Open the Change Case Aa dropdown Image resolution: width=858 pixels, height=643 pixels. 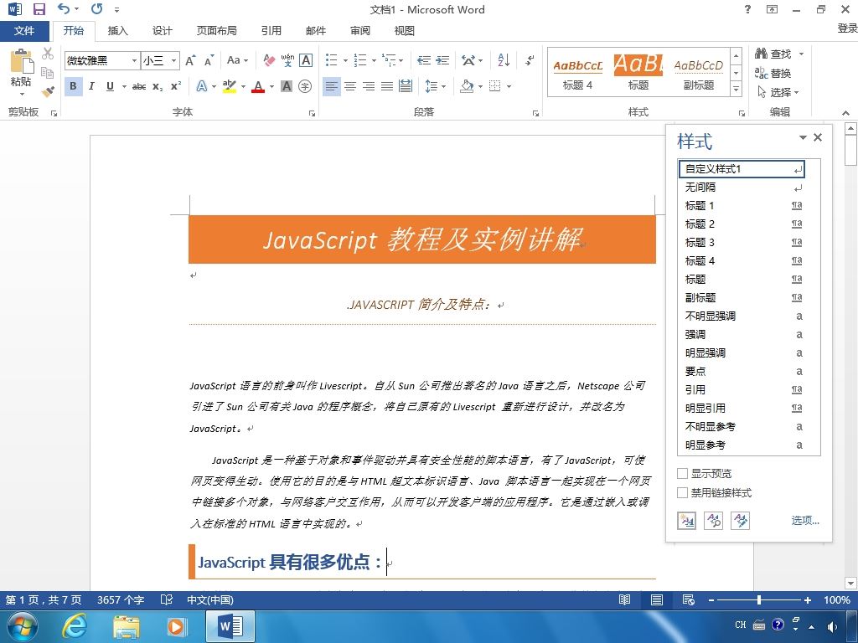(x=237, y=60)
